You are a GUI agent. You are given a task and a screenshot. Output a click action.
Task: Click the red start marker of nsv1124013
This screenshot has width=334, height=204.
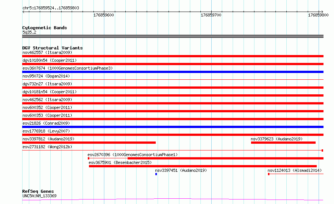[269, 174]
